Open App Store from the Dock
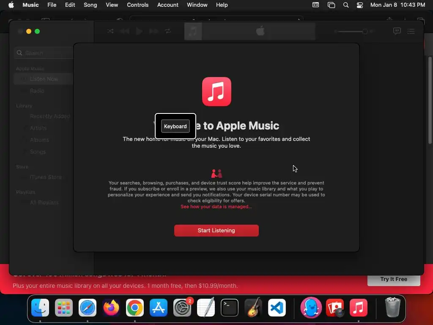 [159, 308]
